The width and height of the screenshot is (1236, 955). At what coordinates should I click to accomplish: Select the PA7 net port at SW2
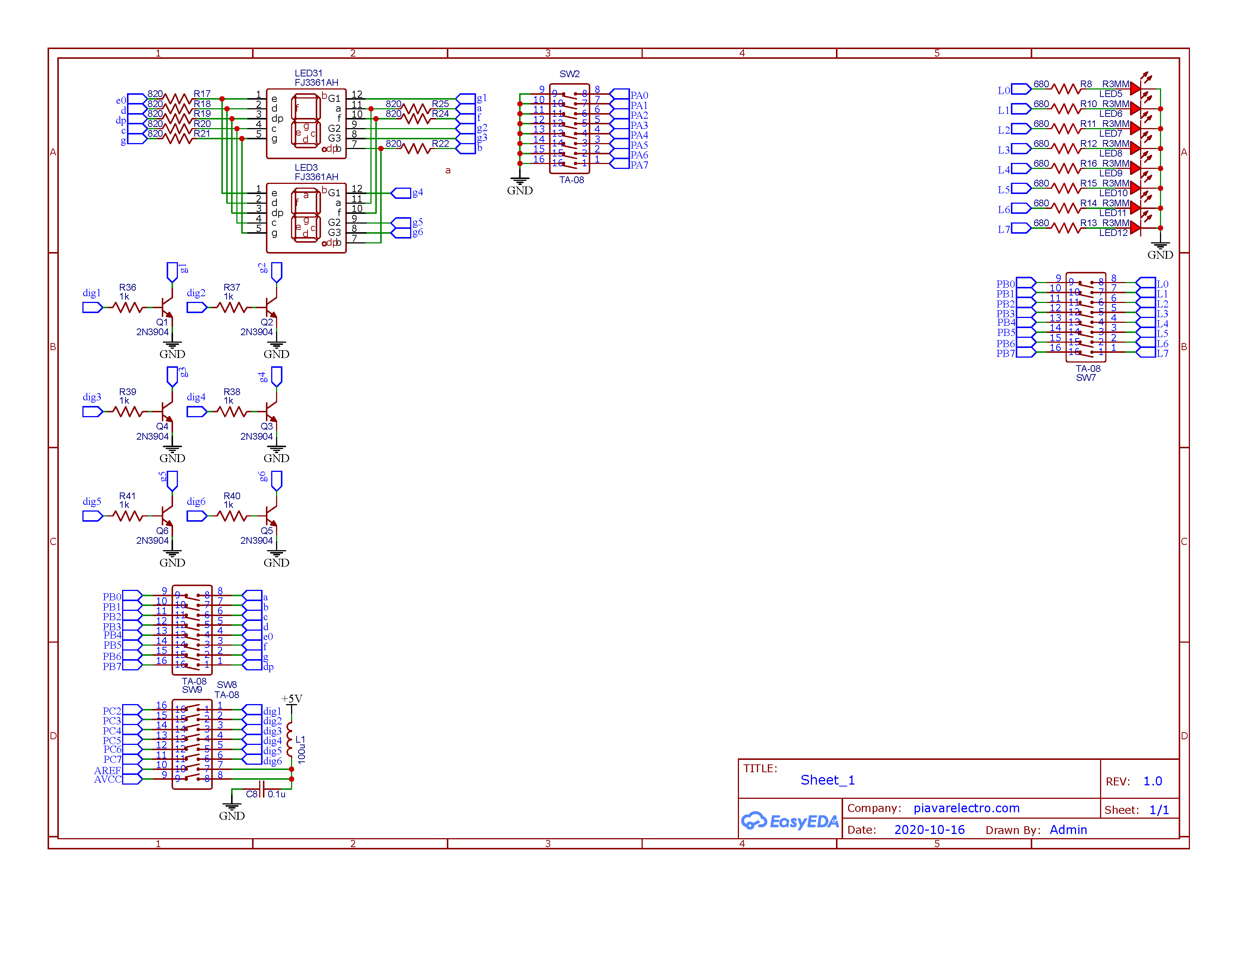619,164
